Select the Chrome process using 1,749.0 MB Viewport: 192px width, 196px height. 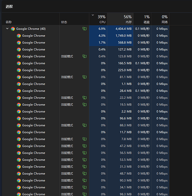tap(86, 36)
